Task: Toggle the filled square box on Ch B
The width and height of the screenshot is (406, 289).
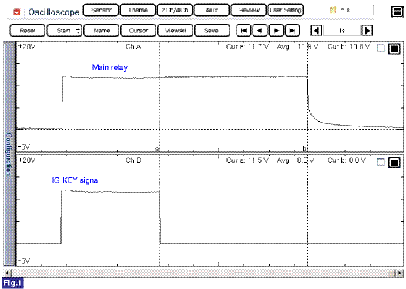Action: (x=394, y=162)
